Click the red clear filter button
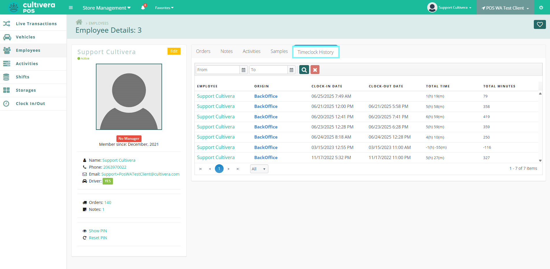Image resolution: width=550 pixels, height=269 pixels. [x=315, y=70]
